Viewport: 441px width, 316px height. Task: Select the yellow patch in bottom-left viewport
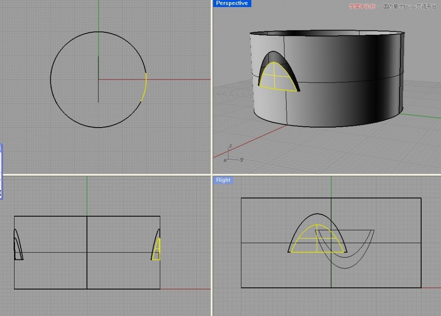157,249
